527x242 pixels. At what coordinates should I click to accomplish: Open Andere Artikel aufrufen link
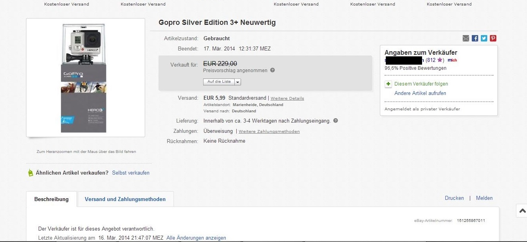420,93
